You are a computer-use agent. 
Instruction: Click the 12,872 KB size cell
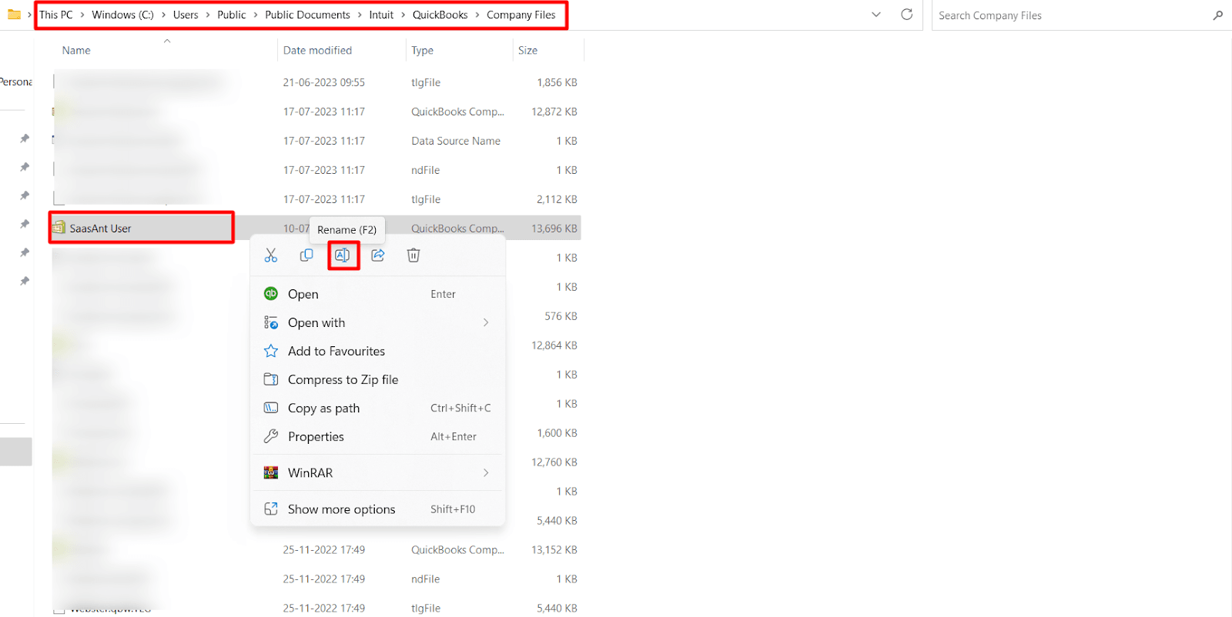(x=554, y=112)
